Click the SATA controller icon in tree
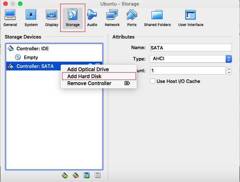Screen dimensions: 240x182 click(x=11, y=66)
